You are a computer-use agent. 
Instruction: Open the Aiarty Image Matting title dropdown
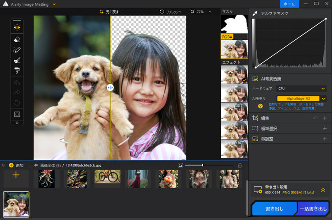tap(54, 4)
